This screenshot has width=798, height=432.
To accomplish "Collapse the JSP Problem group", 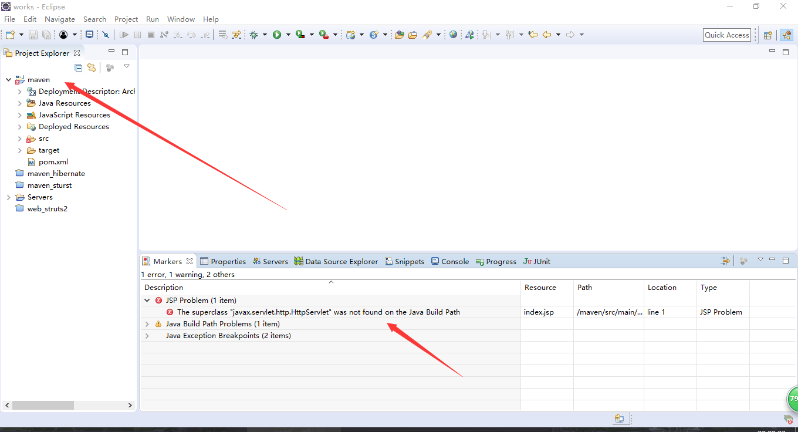I will (147, 300).
